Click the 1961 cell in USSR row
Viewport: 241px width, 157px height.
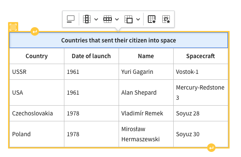[x=91, y=72]
